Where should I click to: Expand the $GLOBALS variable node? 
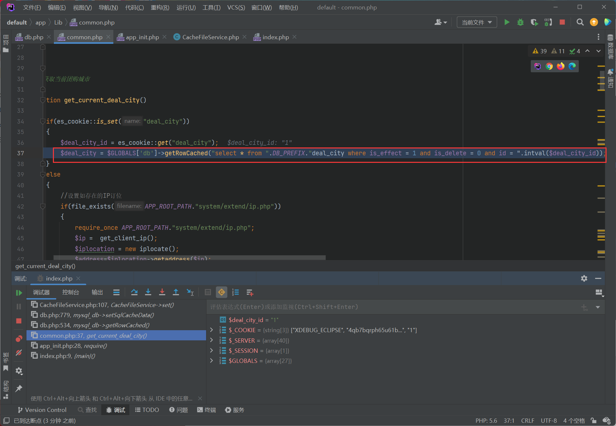211,361
